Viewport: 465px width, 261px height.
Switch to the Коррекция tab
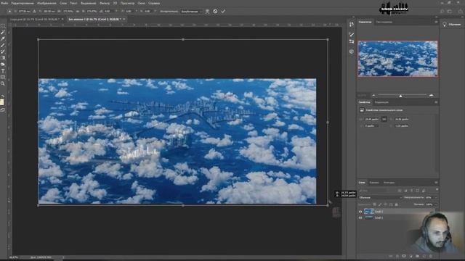pyautogui.click(x=381, y=102)
